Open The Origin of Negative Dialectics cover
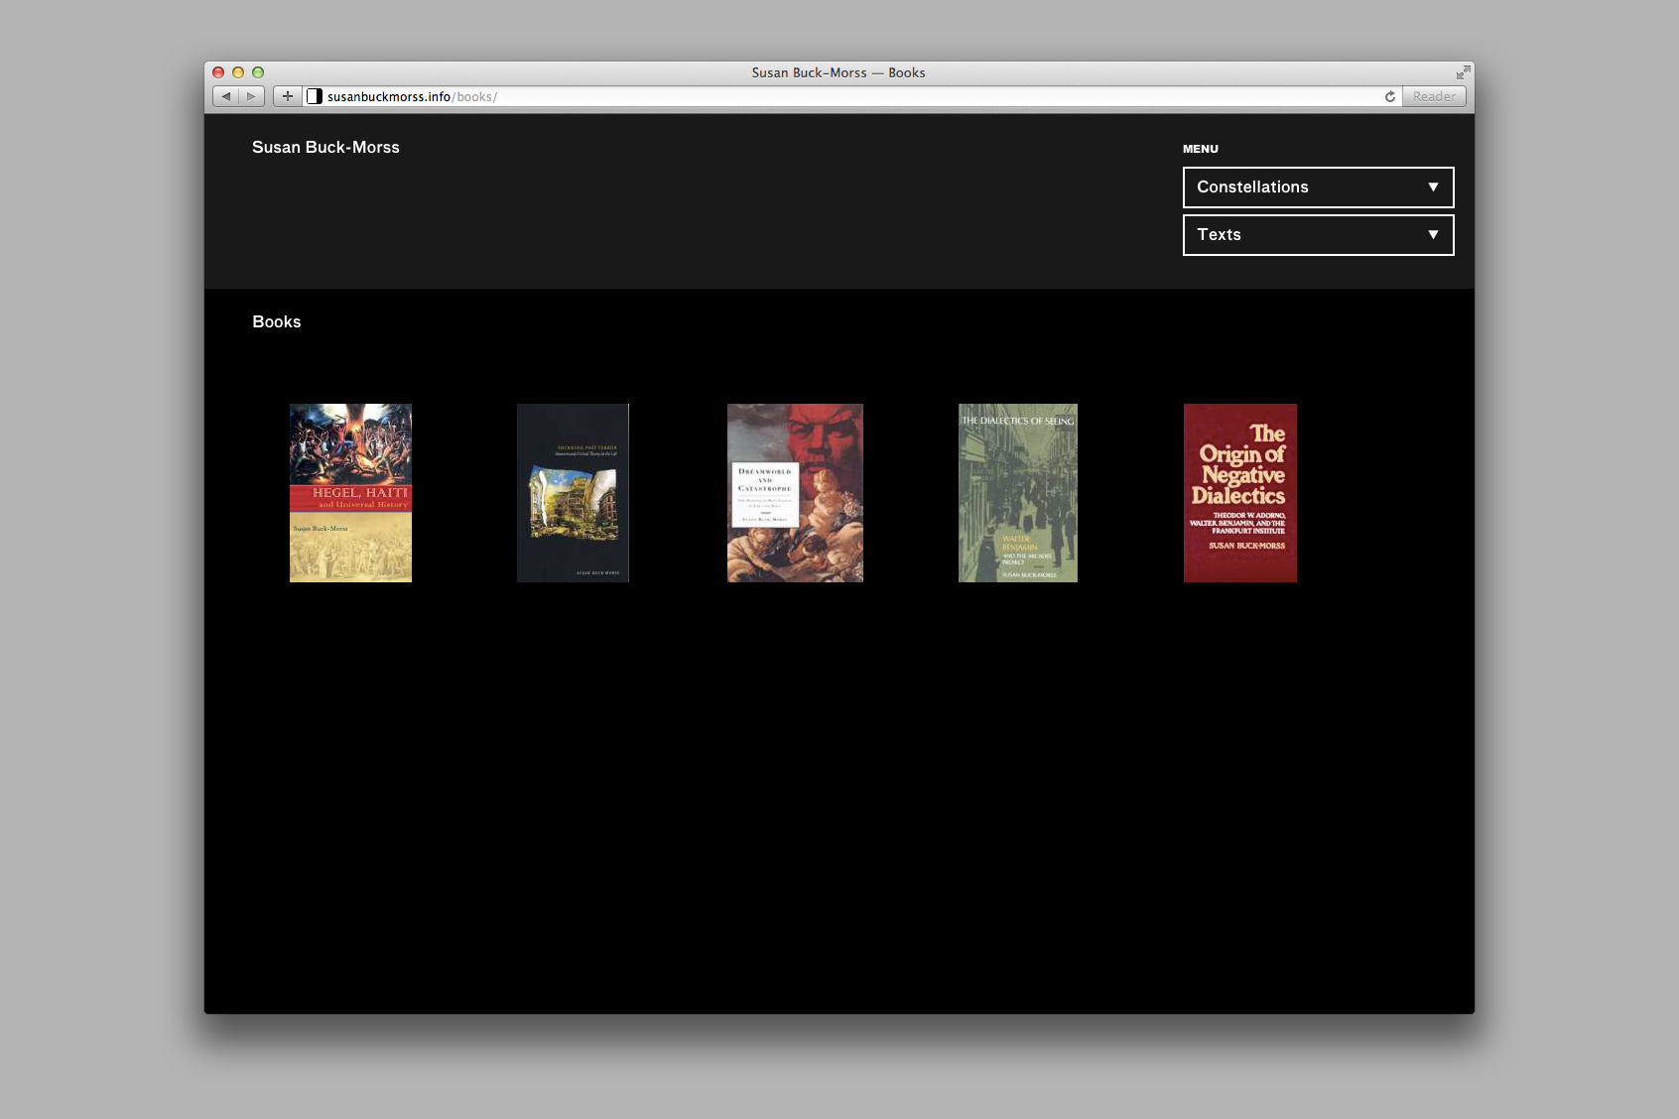 point(1239,493)
